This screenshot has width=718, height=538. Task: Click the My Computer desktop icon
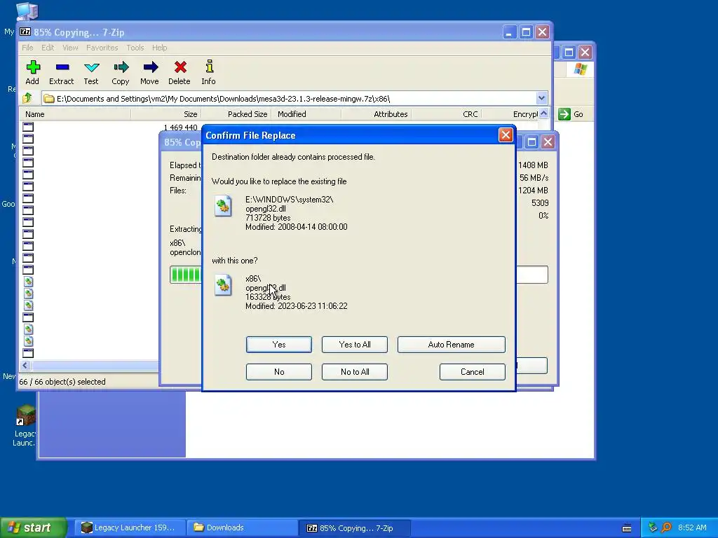(27, 11)
